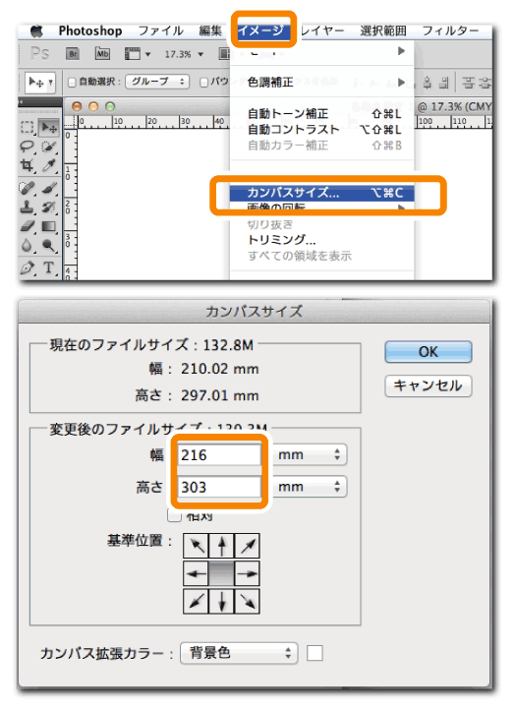The image size is (516, 710).
Task: Open the Photoshop application menu
Action: tap(90, 30)
